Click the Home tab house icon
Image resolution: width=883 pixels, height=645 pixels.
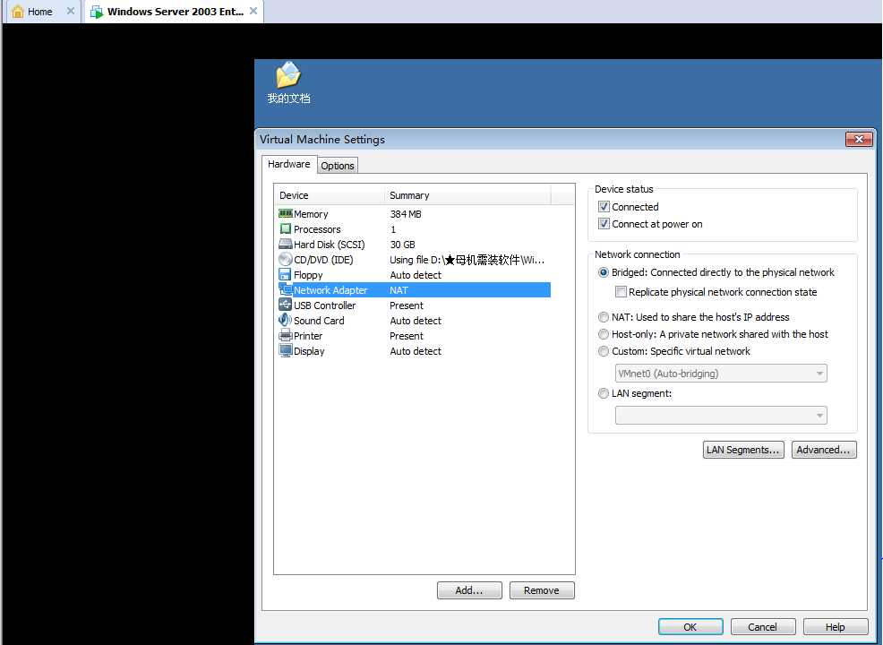[18, 12]
